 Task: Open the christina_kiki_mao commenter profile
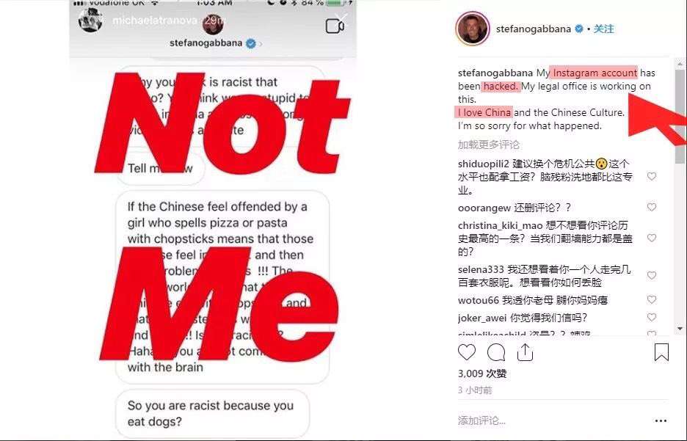500,225
